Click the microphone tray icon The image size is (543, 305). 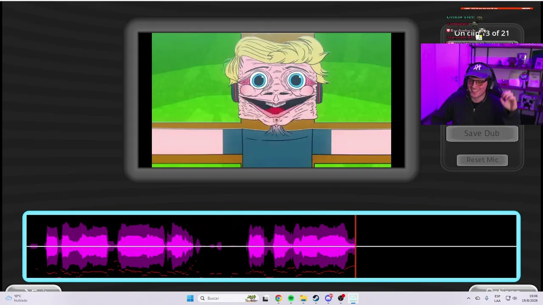[487, 298]
